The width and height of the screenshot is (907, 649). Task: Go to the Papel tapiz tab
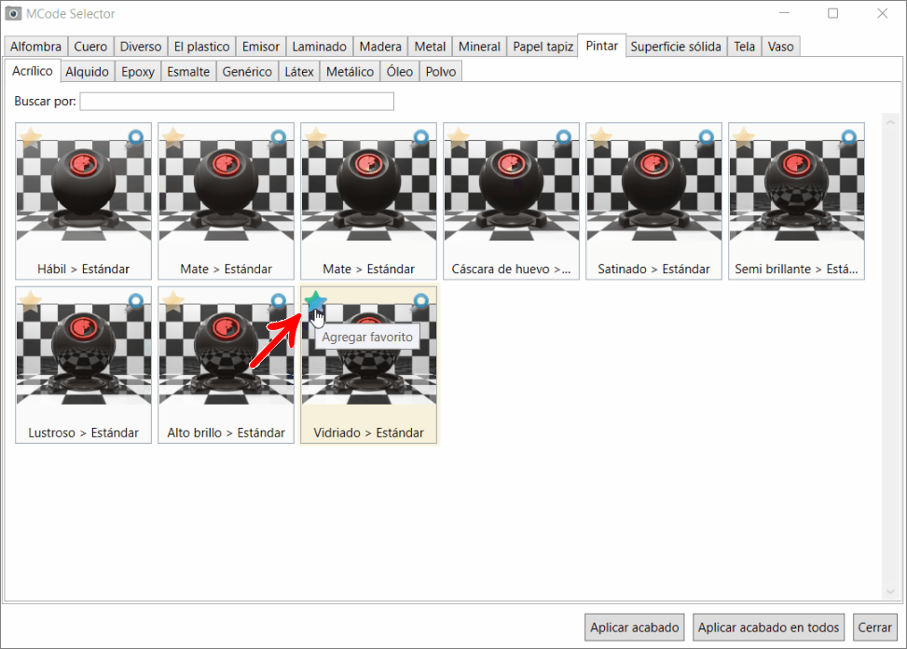click(543, 47)
